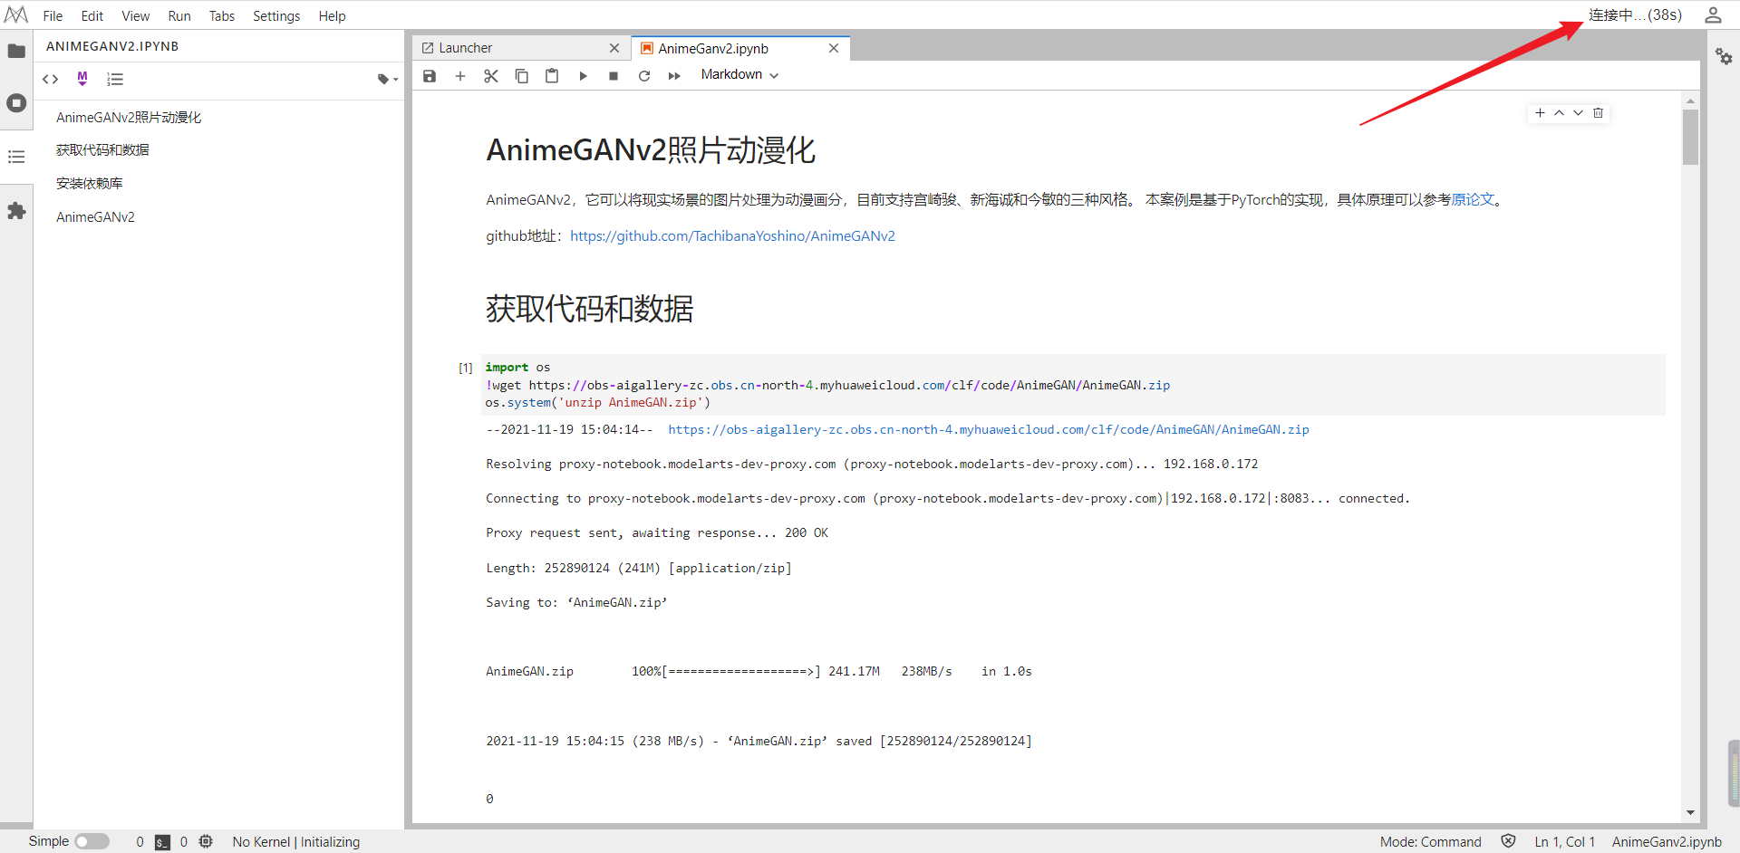Open the Markdown cell type dropdown

coord(739,75)
